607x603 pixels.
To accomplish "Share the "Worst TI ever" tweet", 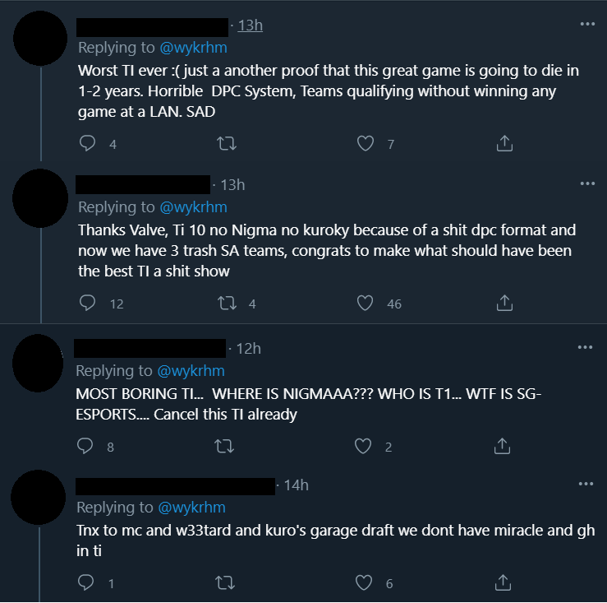I will tap(505, 144).
